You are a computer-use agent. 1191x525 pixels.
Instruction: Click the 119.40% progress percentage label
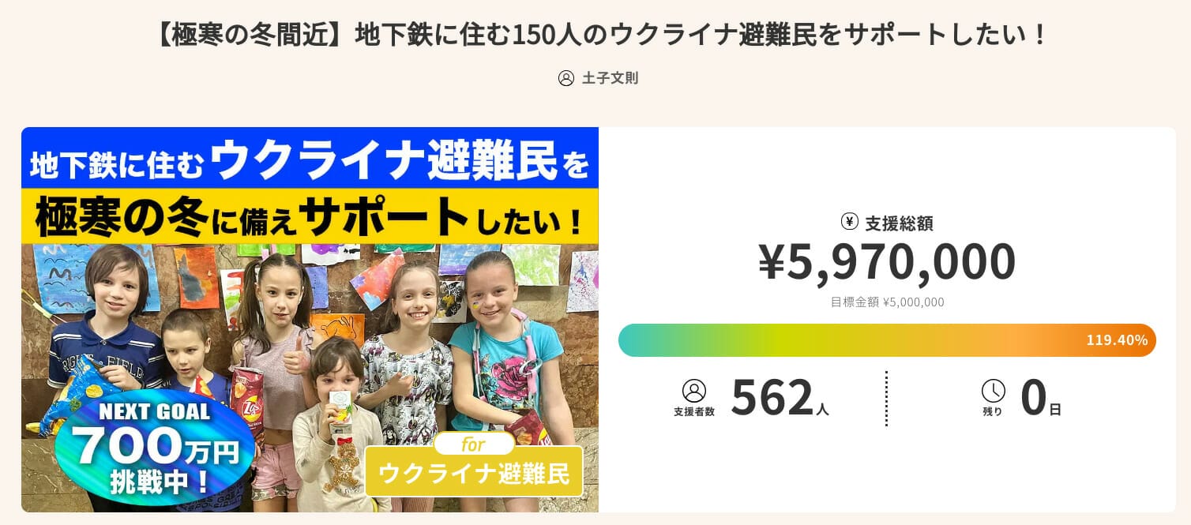coord(1117,340)
